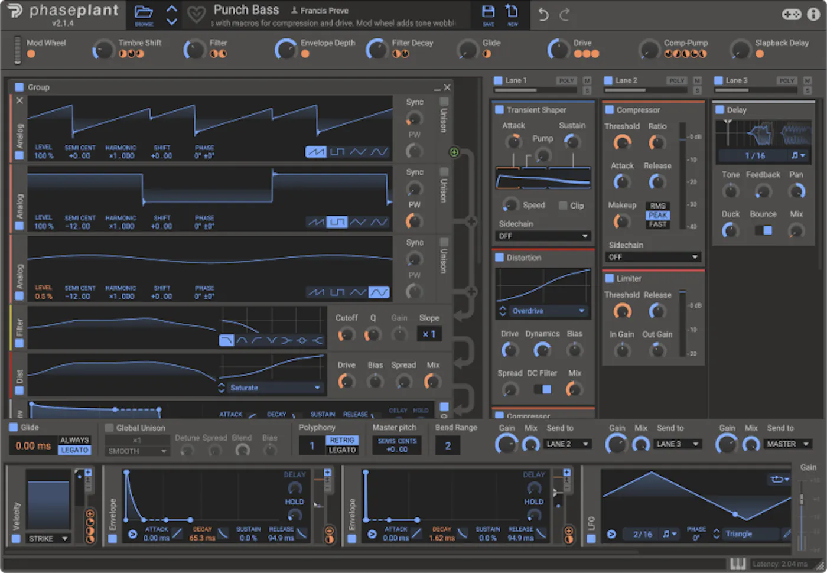This screenshot has height=573, width=827.
Task: Expand the Lane 1 Send to LANE 2 dropdown
Action: (x=567, y=444)
